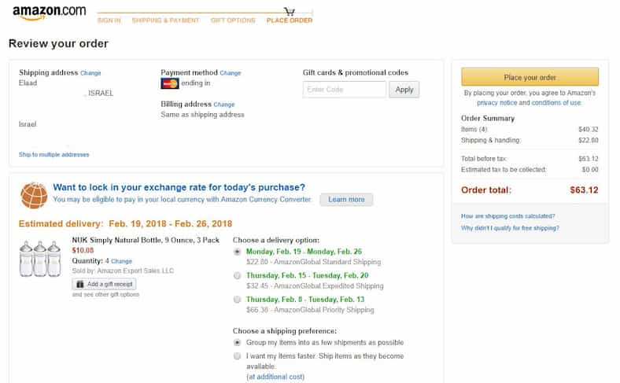
Task: Click the shopping cart progress icon
Action: point(290,11)
